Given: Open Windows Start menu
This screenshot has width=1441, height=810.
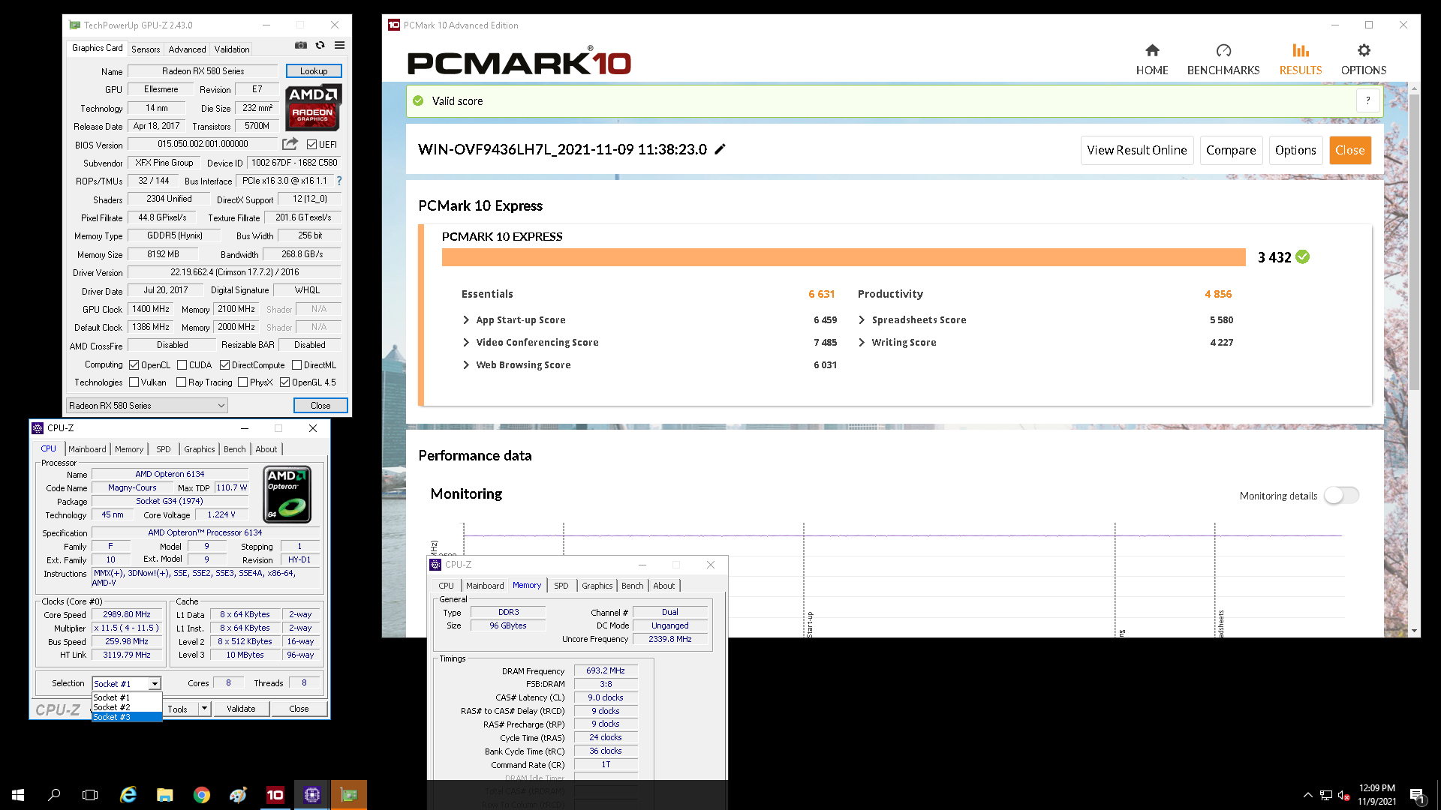Looking at the screenshot, I should [x=18, y=795].
